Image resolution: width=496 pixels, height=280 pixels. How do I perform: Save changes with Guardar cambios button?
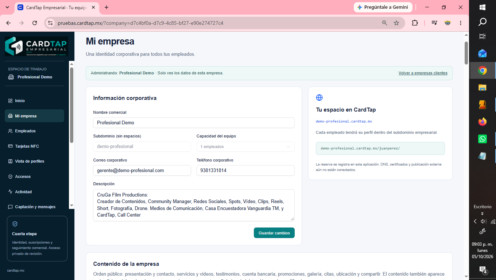(x=274, y=233)
